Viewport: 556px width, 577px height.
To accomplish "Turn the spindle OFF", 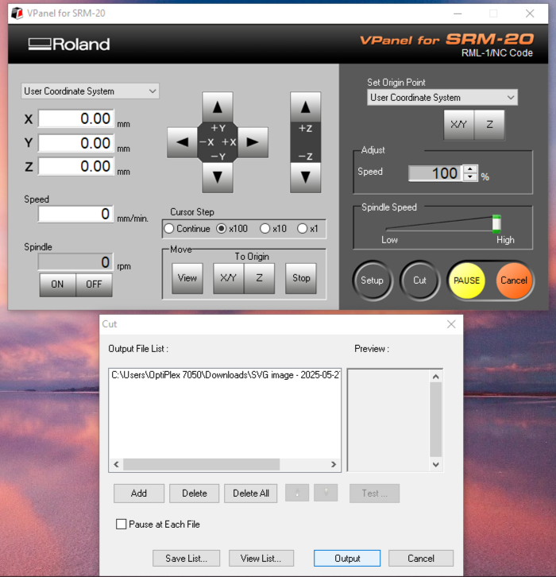I will (x=94, y=285).
